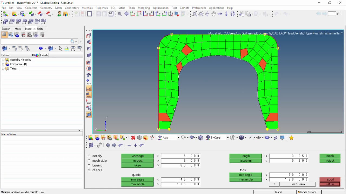Select the density radio button

click(89, 156)
